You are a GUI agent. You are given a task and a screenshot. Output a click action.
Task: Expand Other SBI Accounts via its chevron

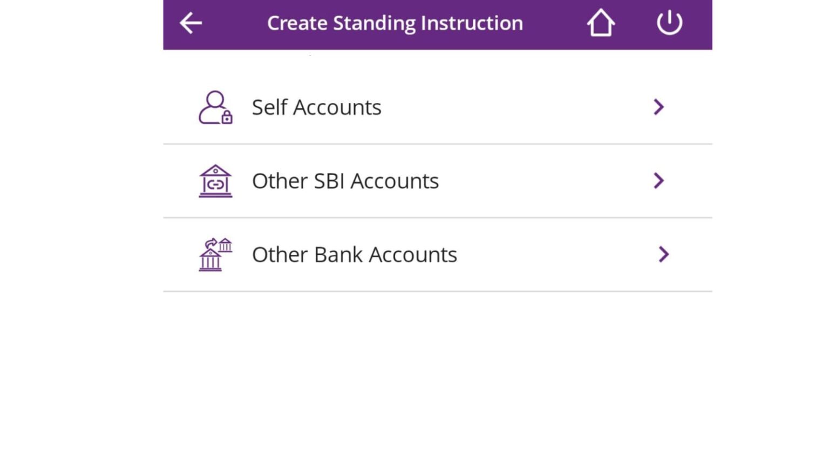pyautogui.click(x=659, y=181)
